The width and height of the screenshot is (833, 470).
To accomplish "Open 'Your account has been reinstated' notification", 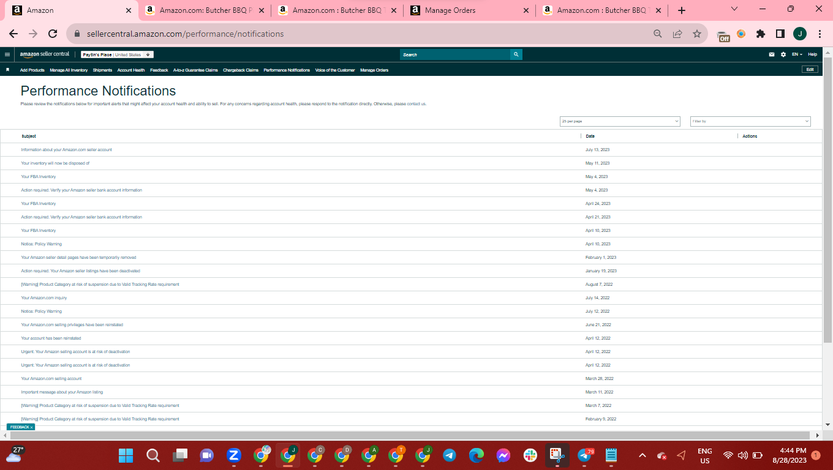I will pos(51,338).
